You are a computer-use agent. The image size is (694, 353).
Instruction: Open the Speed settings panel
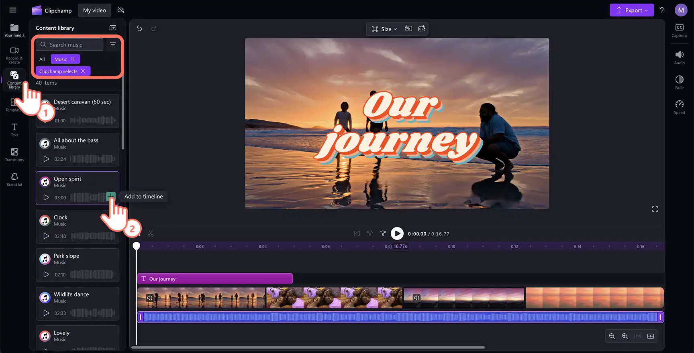[x=679, y=107]
